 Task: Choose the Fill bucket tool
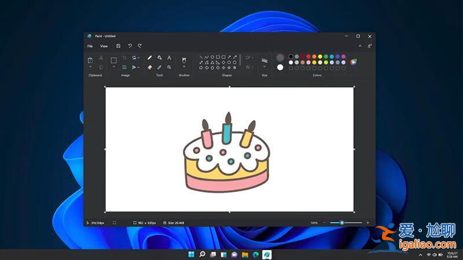click(x=159, y=58)
